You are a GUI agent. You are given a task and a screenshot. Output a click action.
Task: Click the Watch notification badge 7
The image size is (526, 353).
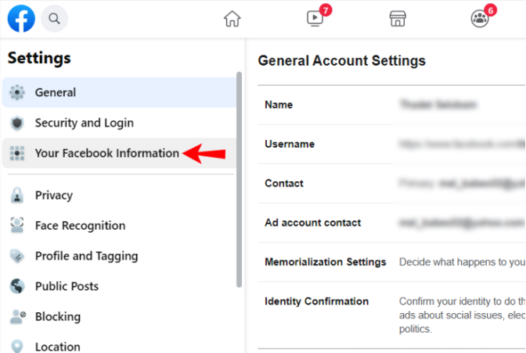(326, 10)
